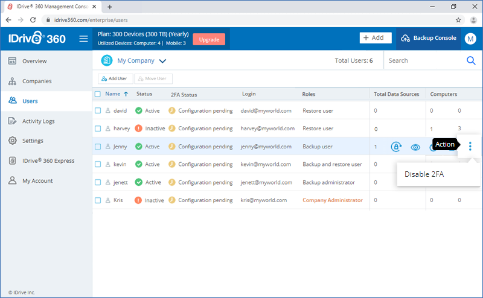Click jenny@myworld.com login cell

266,147
